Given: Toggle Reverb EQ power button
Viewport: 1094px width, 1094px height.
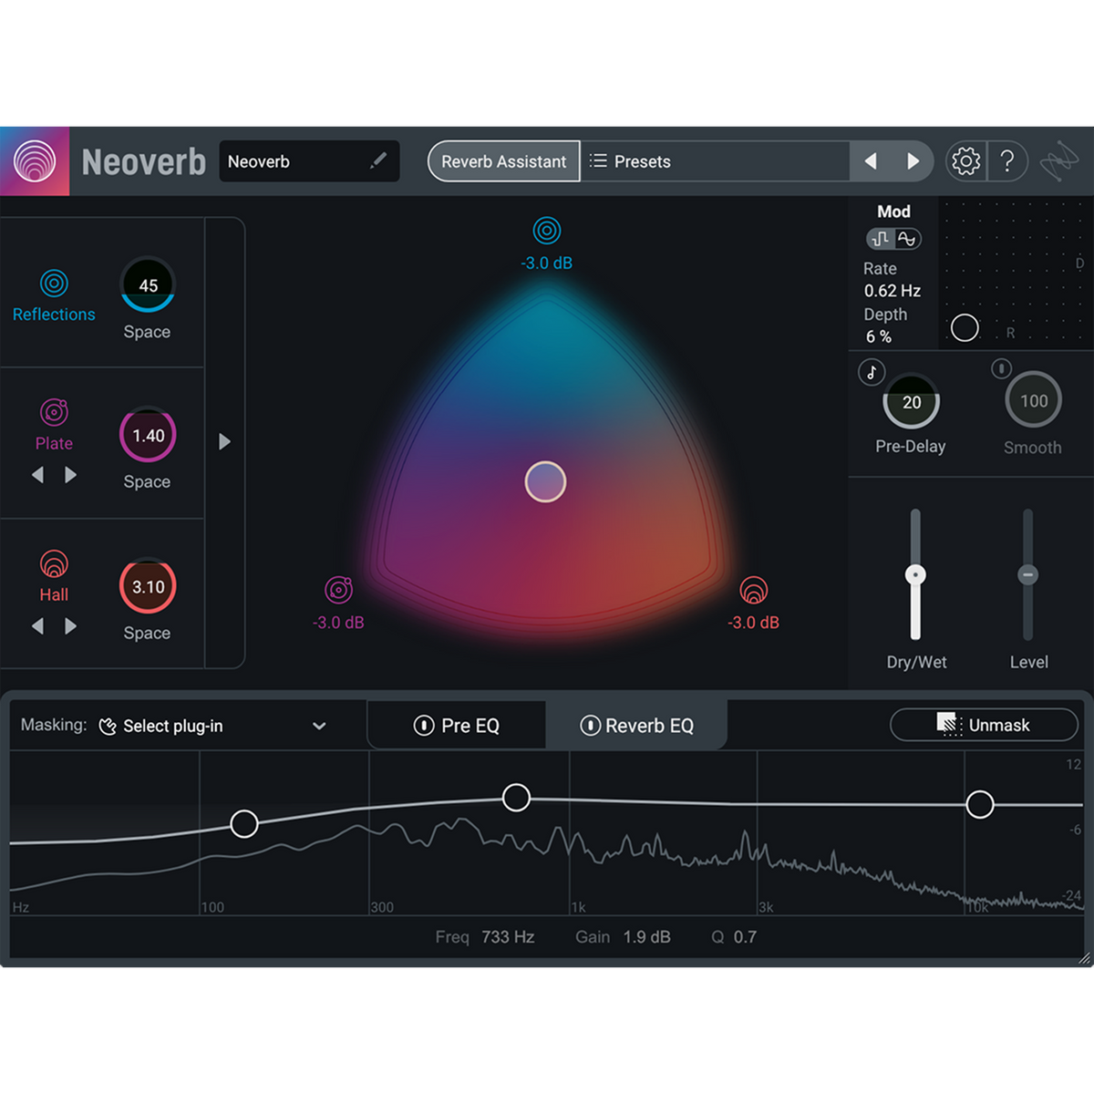Looking at the screenshot, I should [x=590, y=726].
